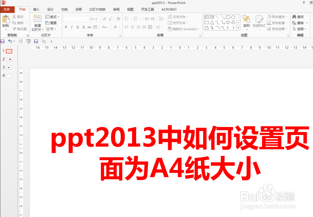Open Quick Styles gallery

[x=259, y=23]
